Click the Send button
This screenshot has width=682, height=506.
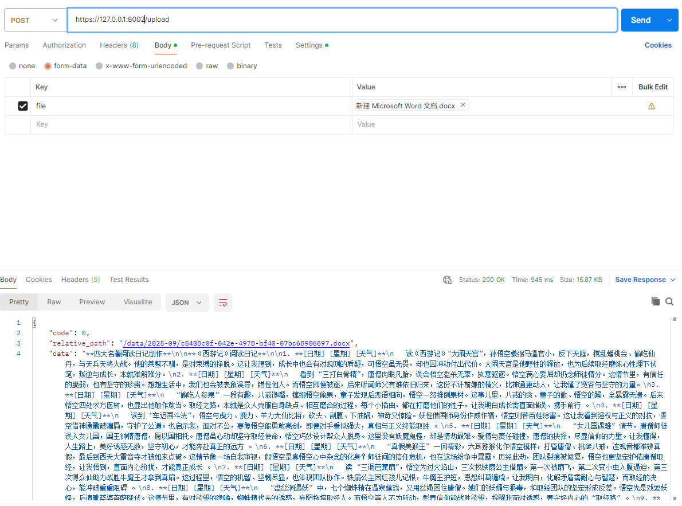pos(641,19)
